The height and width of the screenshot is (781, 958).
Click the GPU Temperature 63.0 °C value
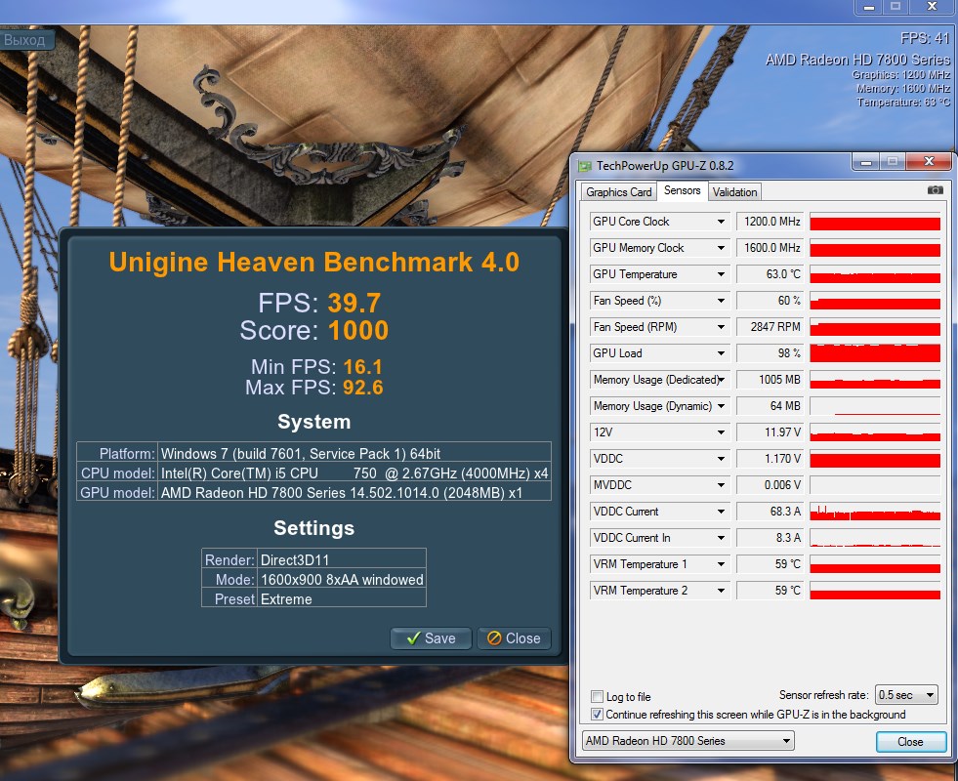tap(771, 274)
